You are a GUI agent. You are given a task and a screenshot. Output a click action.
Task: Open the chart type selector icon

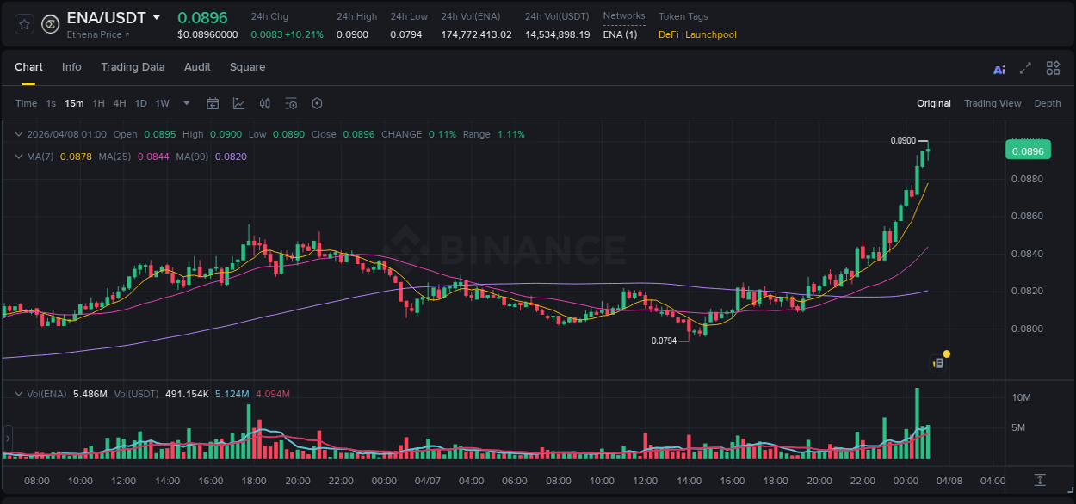(238, 103)
